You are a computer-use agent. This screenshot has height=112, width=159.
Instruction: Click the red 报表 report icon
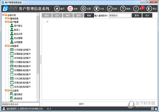[70, 9]
